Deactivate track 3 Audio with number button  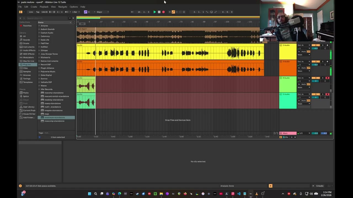tap(316, 62)
